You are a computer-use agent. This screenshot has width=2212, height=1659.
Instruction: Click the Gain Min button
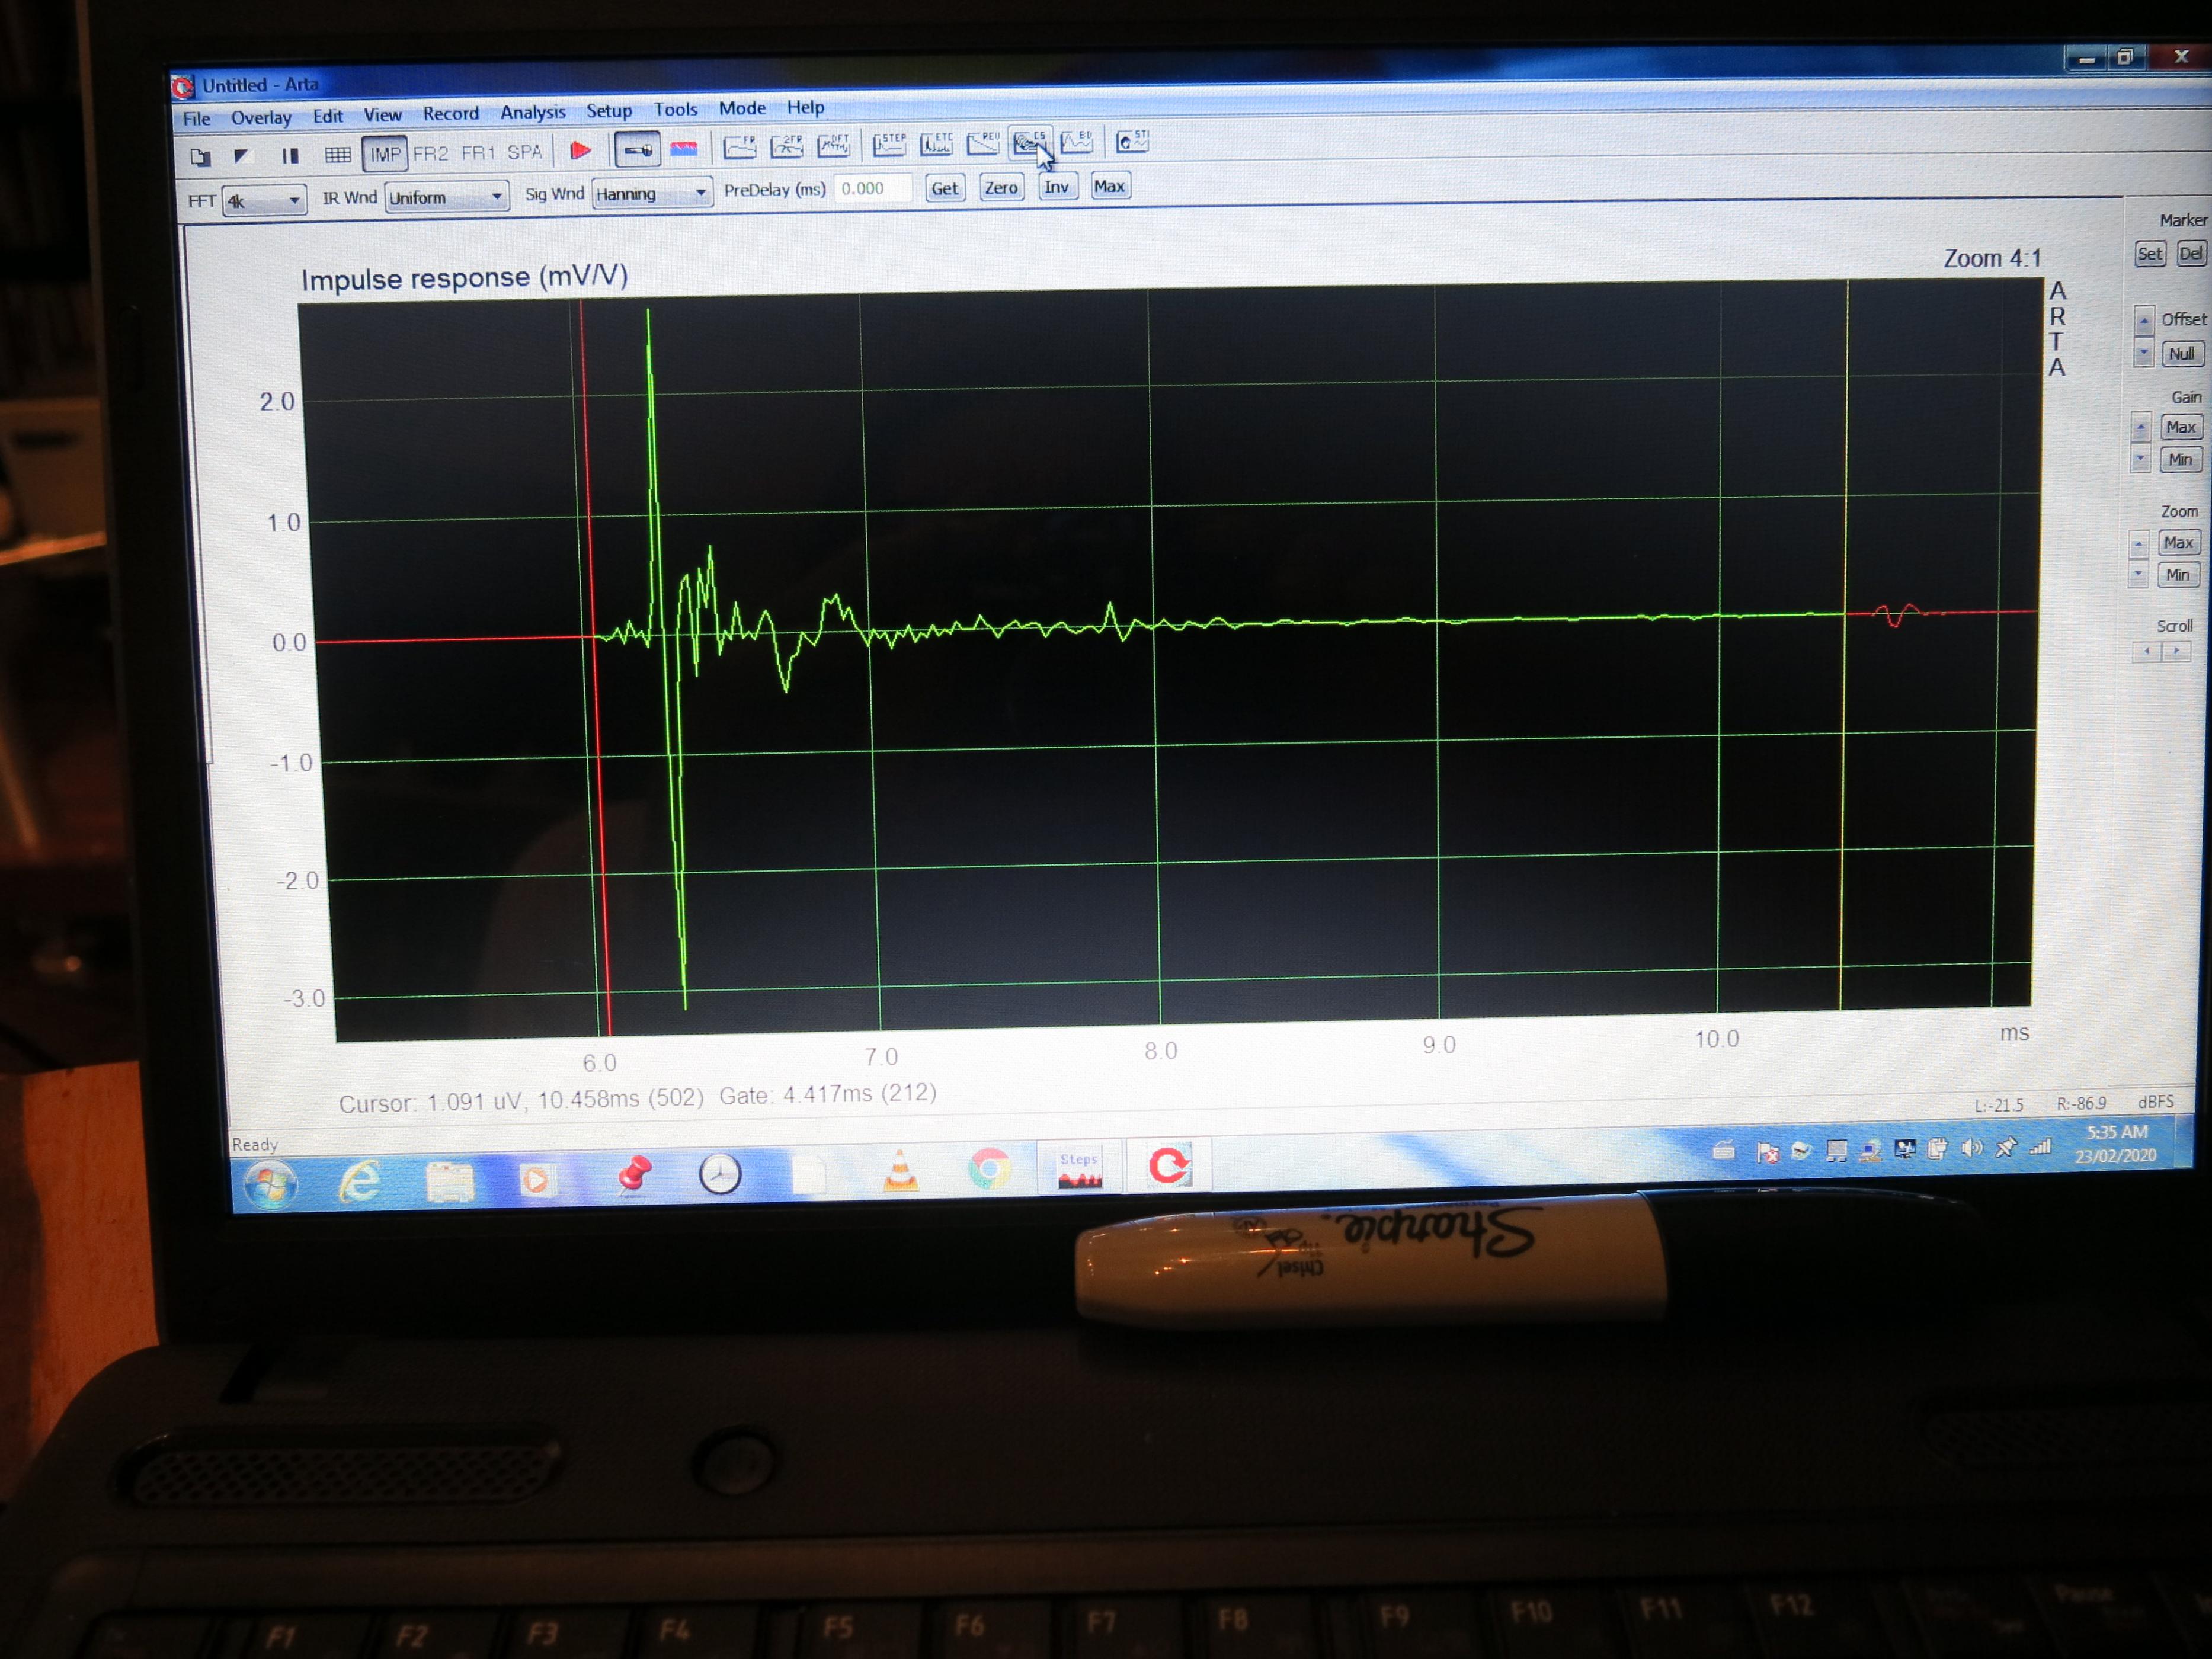(2180, 460)
